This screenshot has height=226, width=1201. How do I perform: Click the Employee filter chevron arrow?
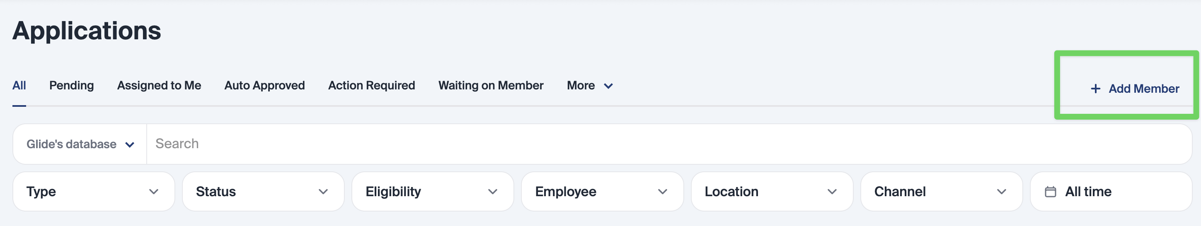click(x=663, y=192)
